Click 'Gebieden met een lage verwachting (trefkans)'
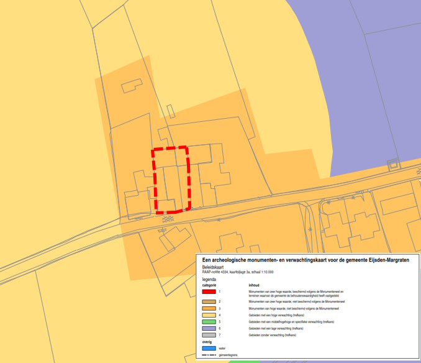421x363 pixels. 276,328
